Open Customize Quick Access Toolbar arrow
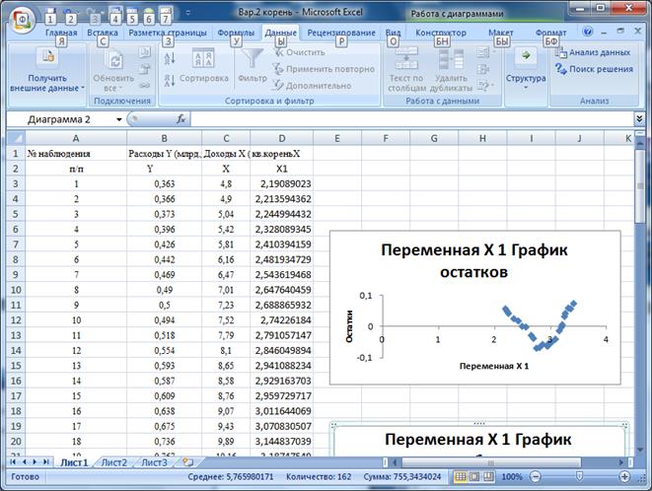The height and width of the screenshot is (491, 652). tap(188, 13)
